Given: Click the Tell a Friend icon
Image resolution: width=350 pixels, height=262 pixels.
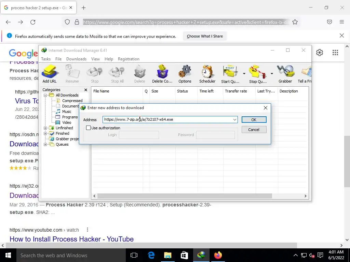Looking at the screenshot, I should [x=305, y=74].
